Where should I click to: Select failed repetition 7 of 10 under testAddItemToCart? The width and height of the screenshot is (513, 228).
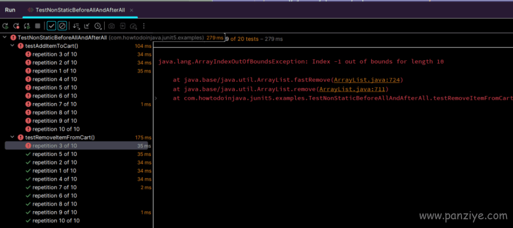click(55, 104)
